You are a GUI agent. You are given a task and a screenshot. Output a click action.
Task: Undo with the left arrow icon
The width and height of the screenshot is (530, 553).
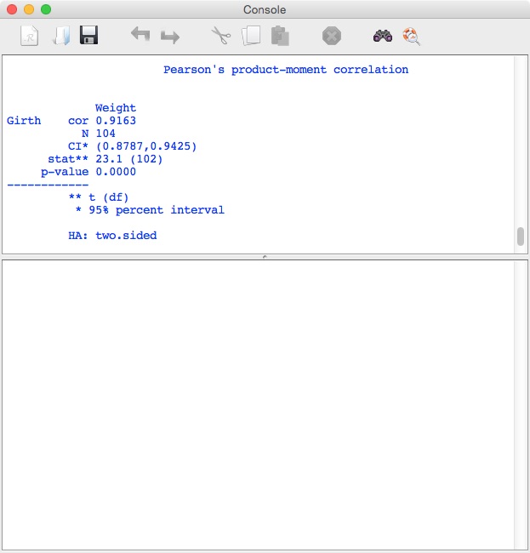pyautogui.click(x=140, y=35)
